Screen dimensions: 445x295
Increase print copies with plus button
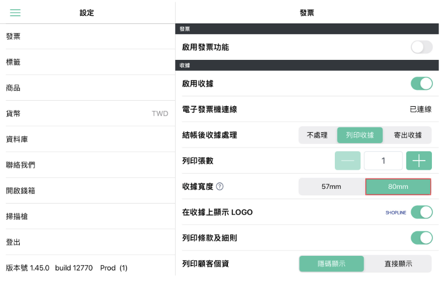pos(419,161)
